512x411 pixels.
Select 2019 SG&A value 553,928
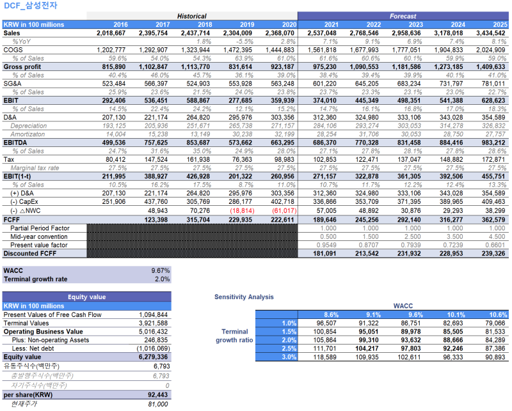pyautogui.click(x=241, y=84)
